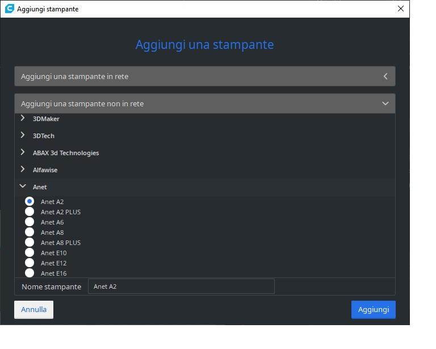Viewport: 436px width, 349px height.
Task: Click the Aggiungi button
Action: (374, 309)
